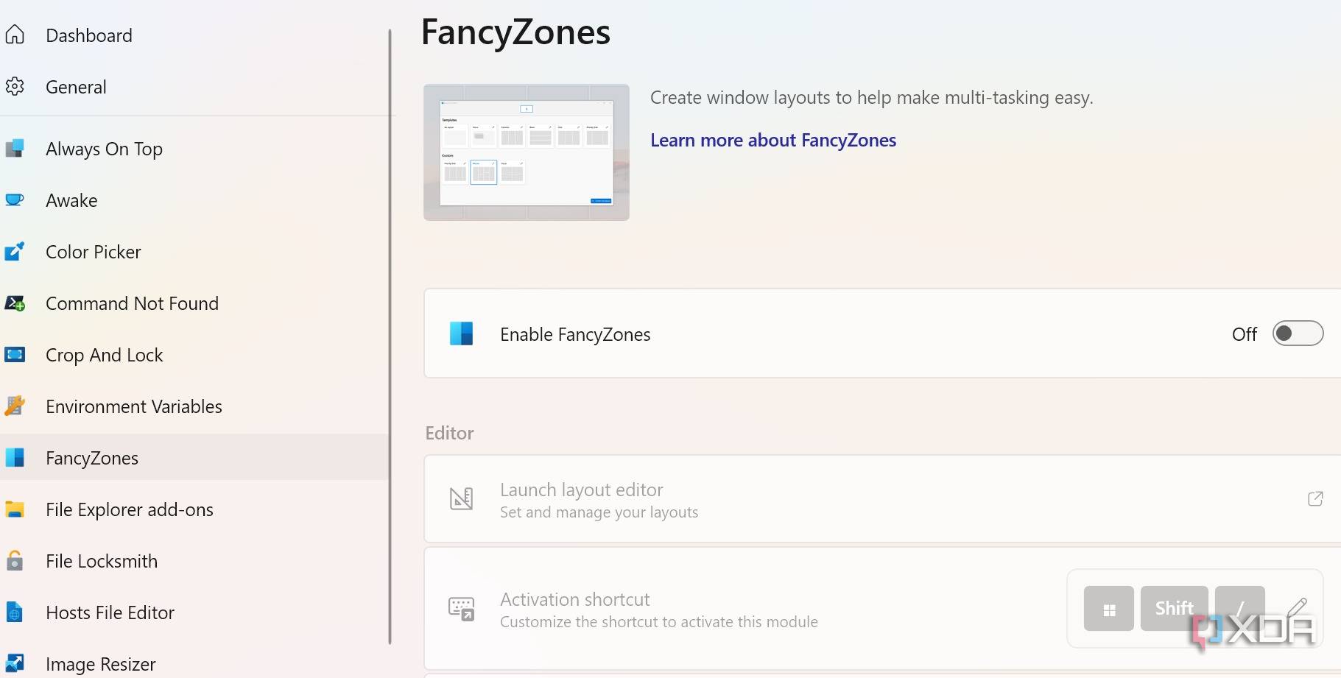Click the FancyZones sidebar icon
This screenshot has width=1341, height=678.
(15, 457)
